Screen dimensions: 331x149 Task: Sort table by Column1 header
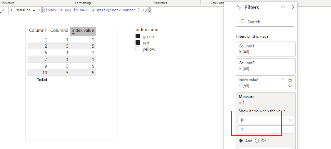(x=38, y=31)
